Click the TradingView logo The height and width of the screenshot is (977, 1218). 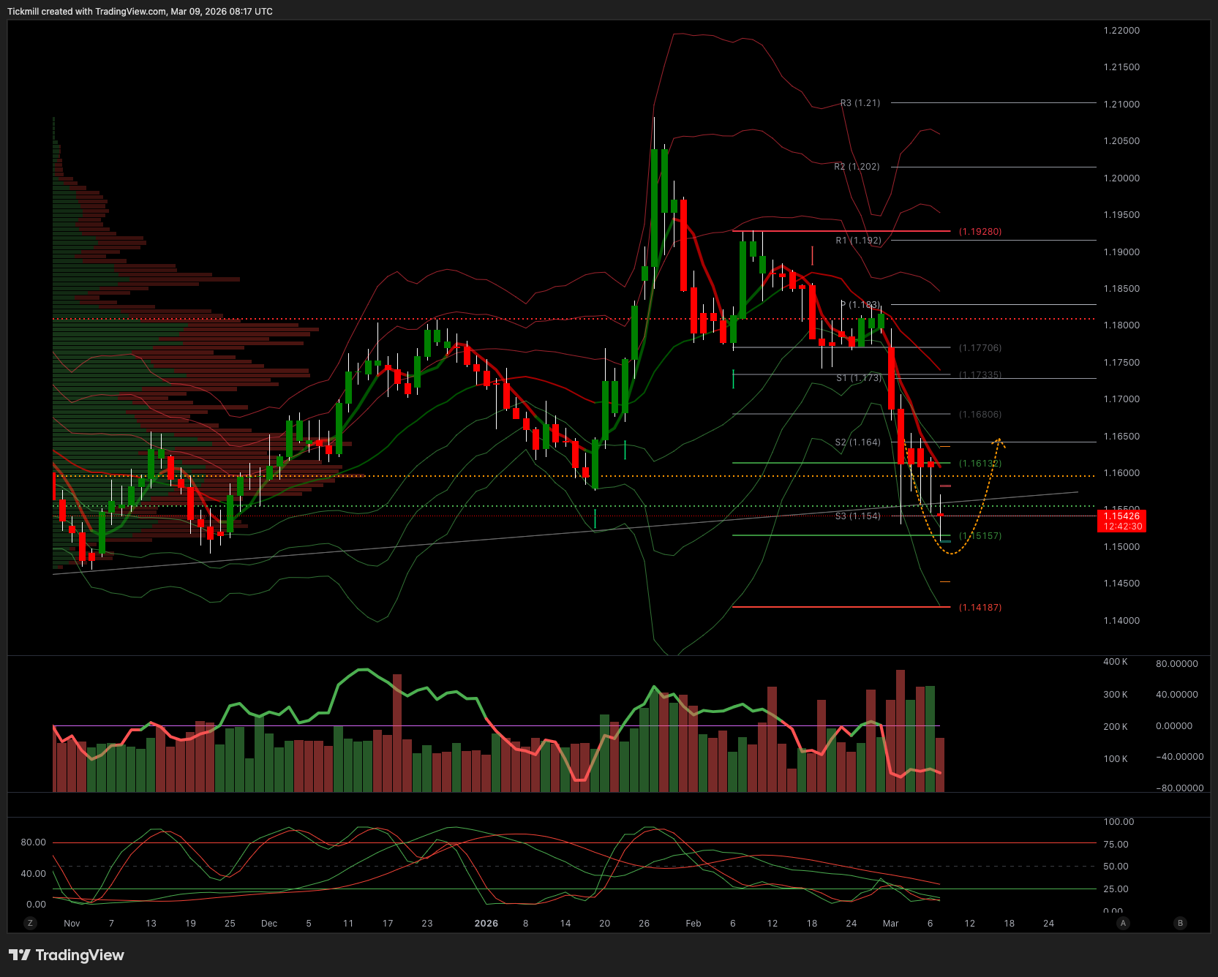(67, 955)
